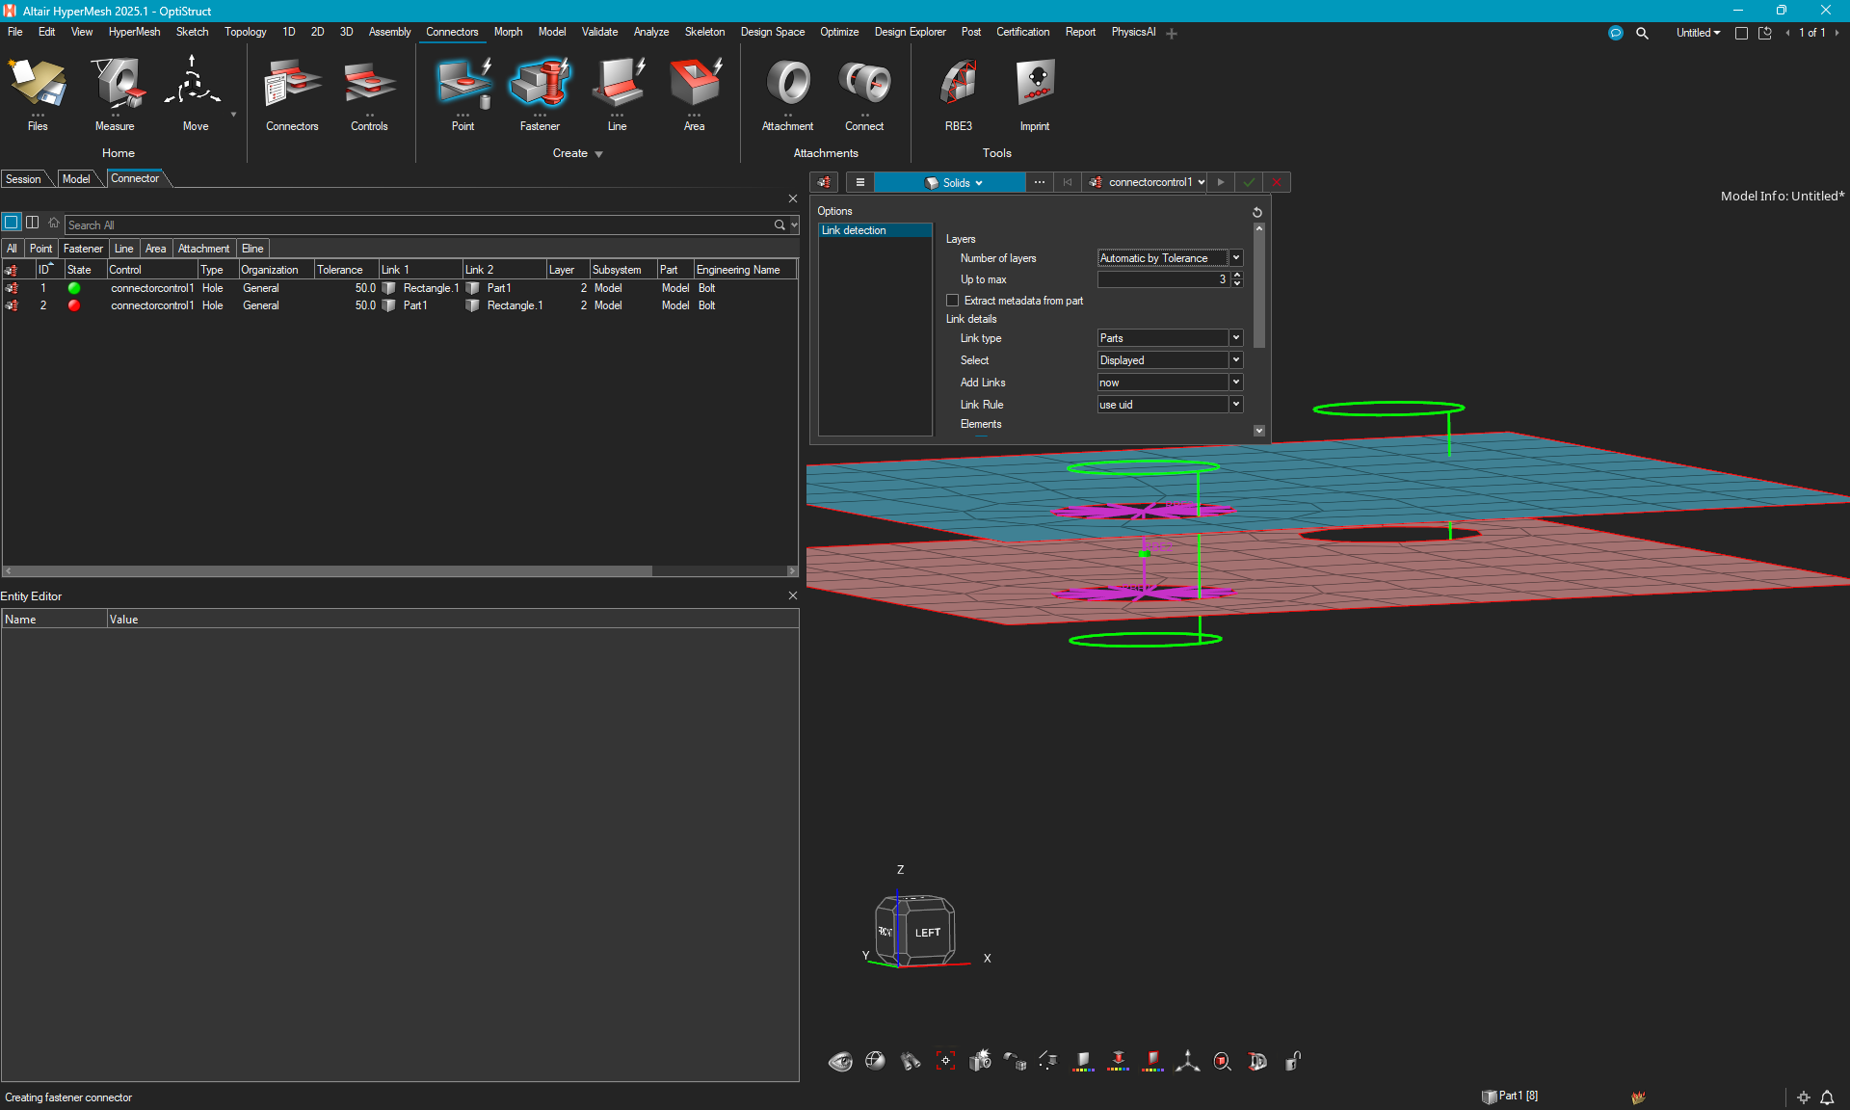Switch browser to single-pane view icon
1850x1110 pixels.
(x=12, y=223)
